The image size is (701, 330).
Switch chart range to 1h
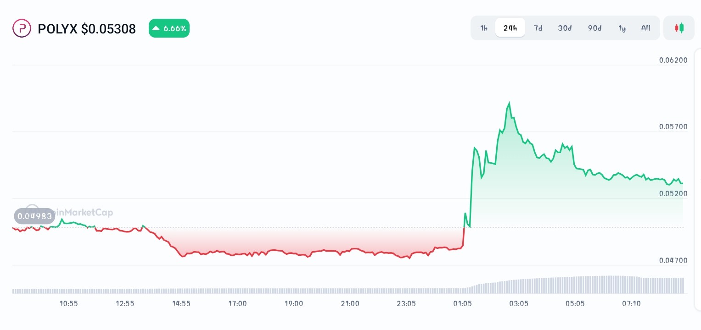pos(484,28)
